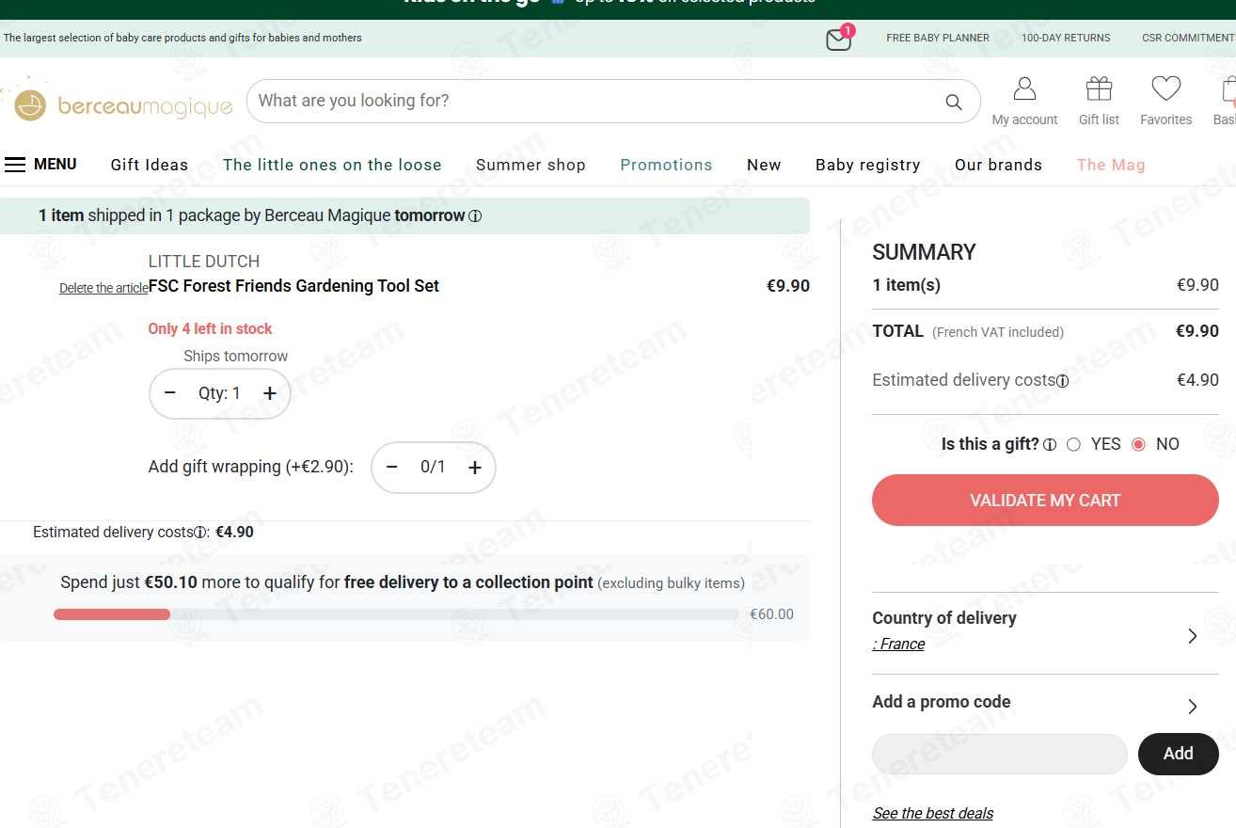This screenshot has width=1236, height=828.
Task: Open Baby registry menu item
Action: click(868, 165)
